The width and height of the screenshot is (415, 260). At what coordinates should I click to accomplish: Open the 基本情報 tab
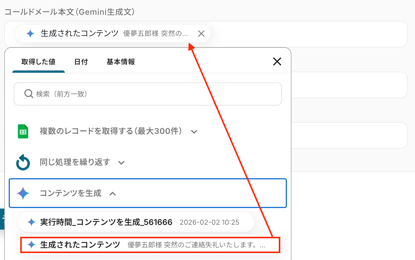pyautogui.click(x=121, y=62)
